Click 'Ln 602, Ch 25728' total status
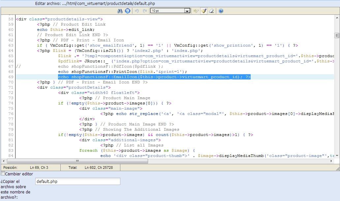The height and width of the screenshot is (201, 340). click(99, 167)
